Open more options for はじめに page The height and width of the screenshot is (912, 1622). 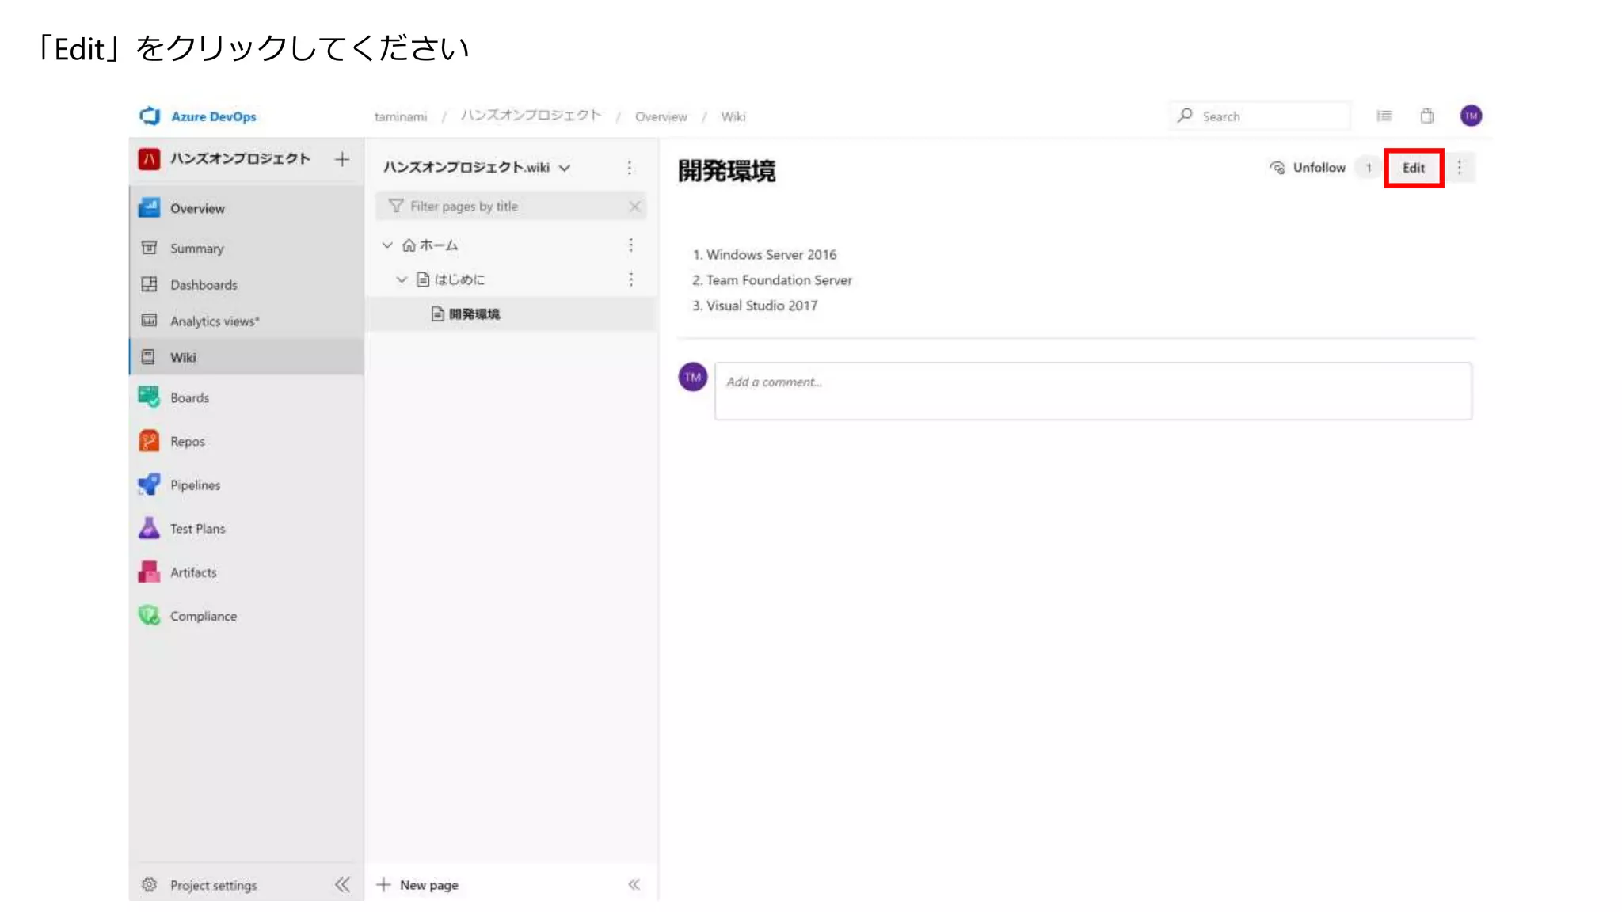[x=631, y=279]
